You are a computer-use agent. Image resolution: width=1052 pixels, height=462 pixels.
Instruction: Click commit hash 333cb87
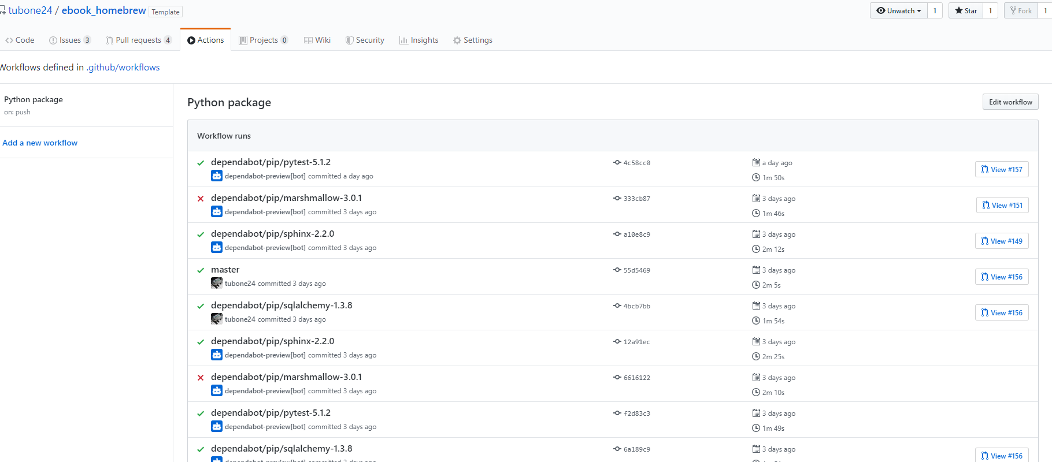[x=636, y=199]
